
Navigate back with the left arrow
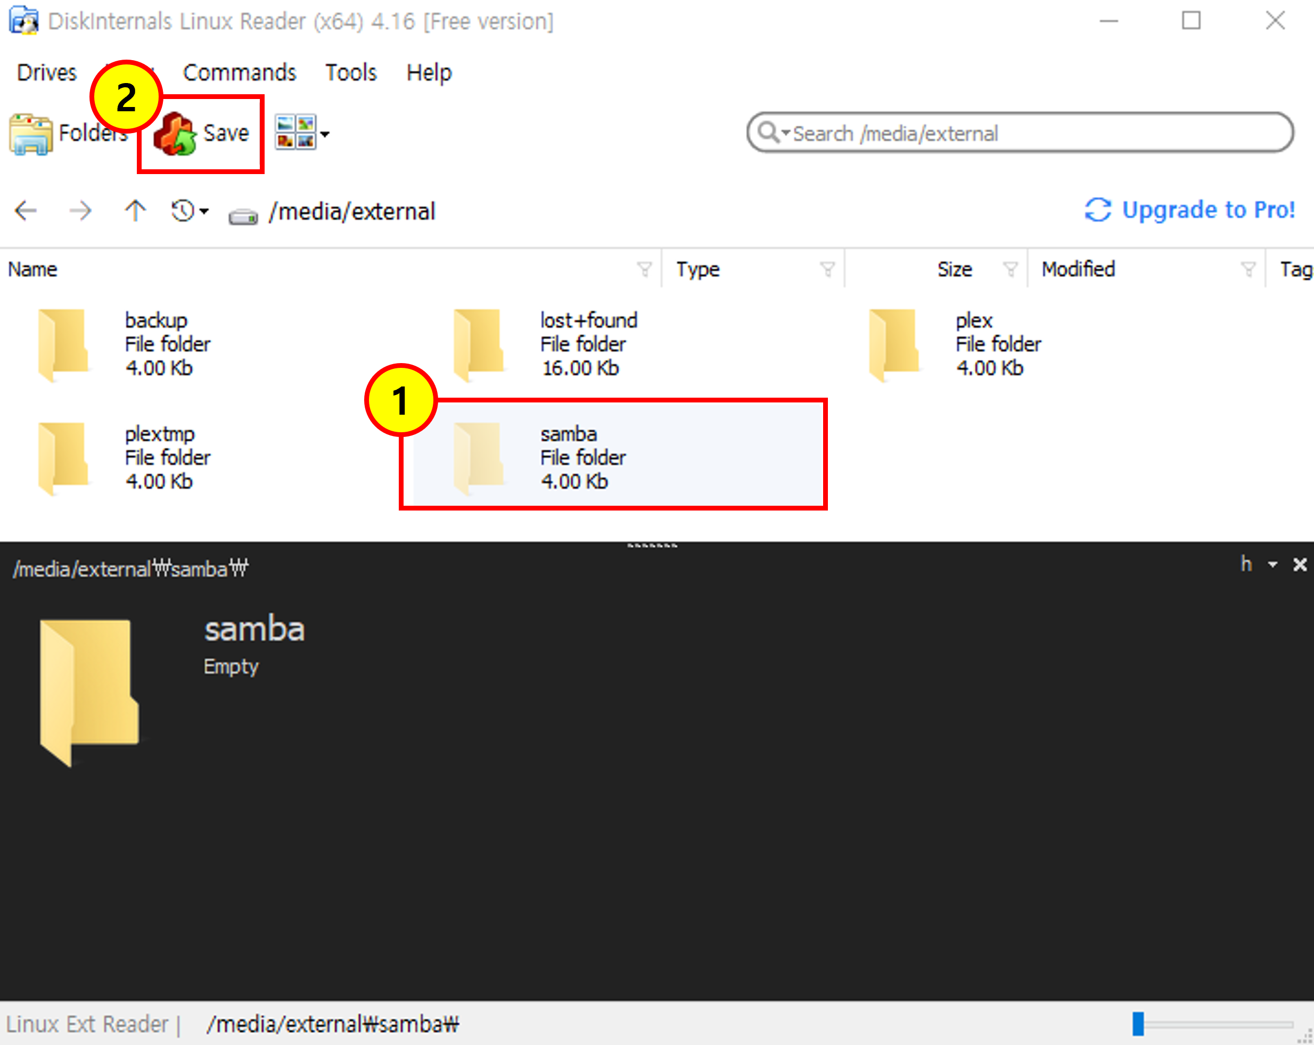pos(26,211)
